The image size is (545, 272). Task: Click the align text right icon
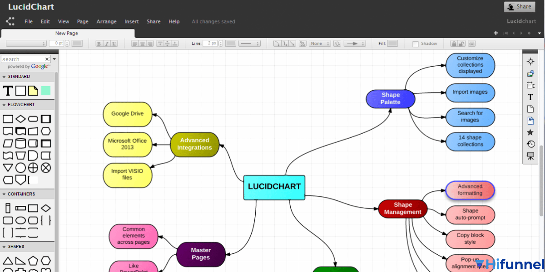coord(150,44)
